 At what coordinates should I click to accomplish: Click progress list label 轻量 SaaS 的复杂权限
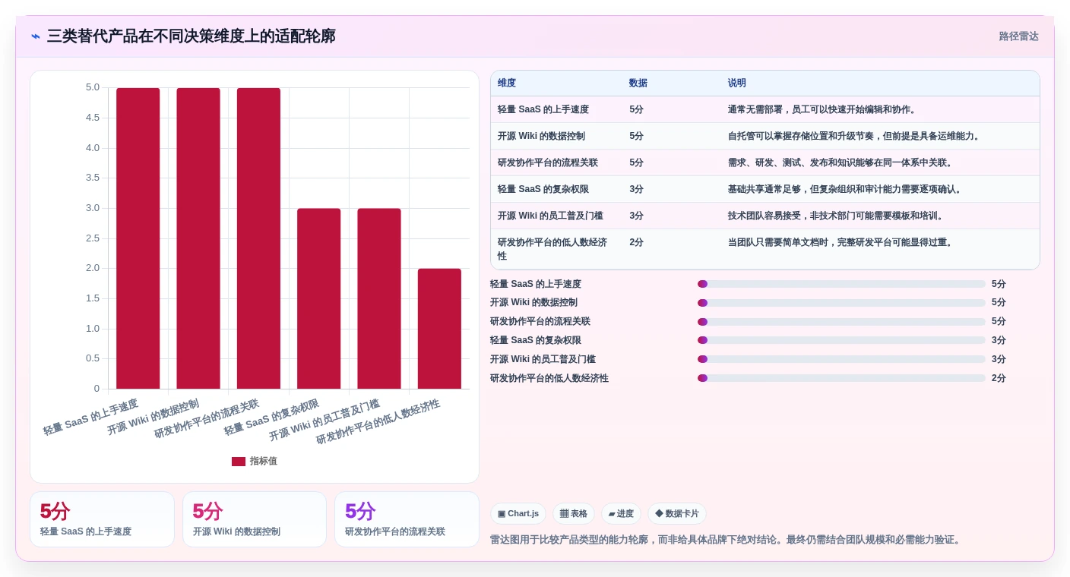point(536,340)
